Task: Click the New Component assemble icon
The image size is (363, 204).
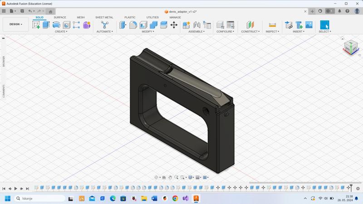Action: (186, 25)
